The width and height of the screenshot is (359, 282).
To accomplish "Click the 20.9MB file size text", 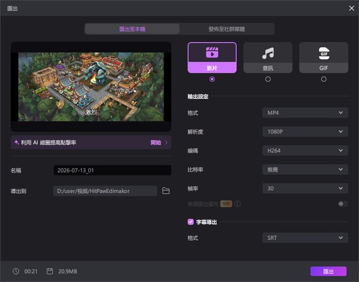I will tap(68, 271).
